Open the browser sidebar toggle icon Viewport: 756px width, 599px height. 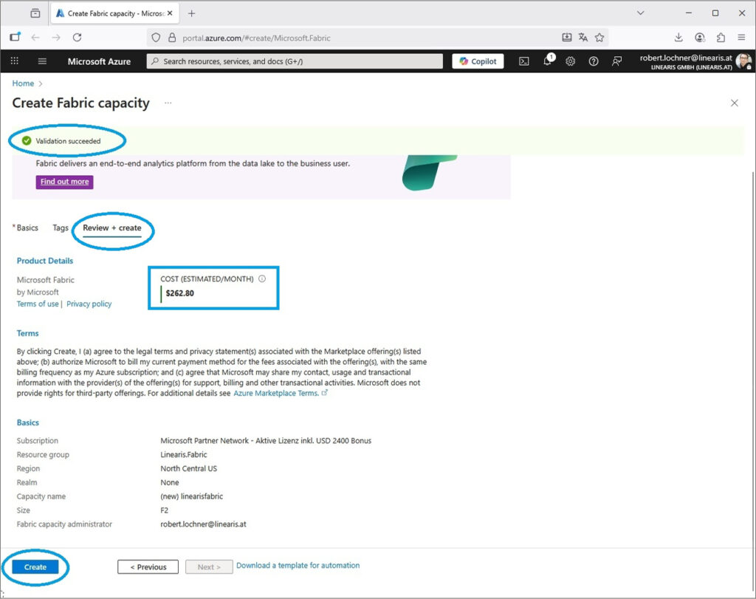15,37
